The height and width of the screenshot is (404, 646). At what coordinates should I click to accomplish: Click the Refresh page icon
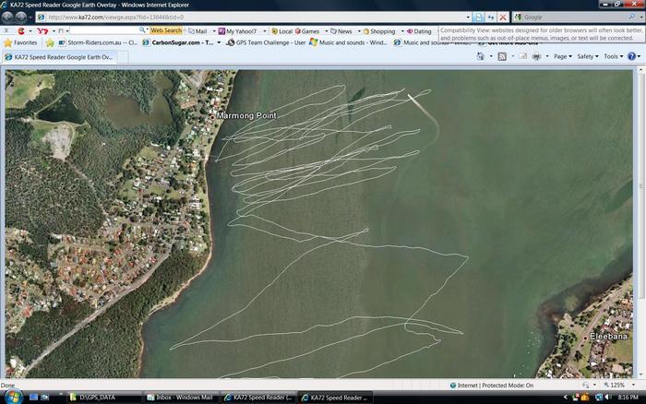point(491,17)
